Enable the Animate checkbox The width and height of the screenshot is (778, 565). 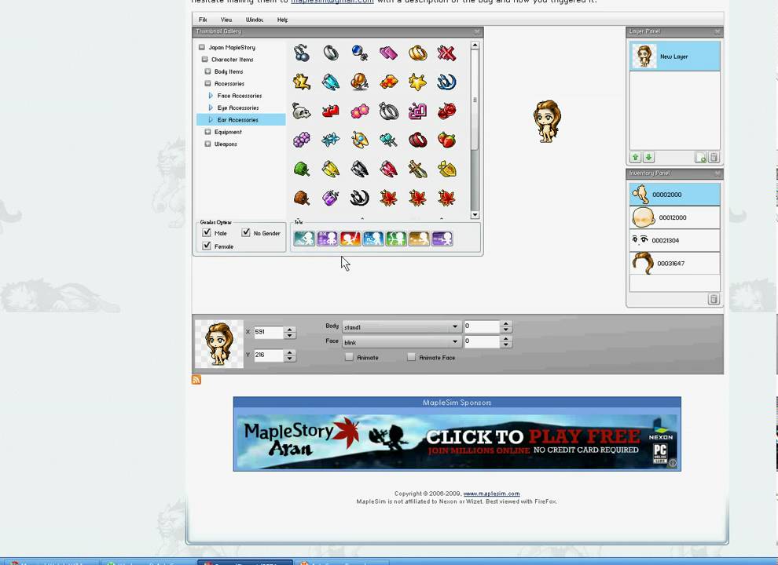[x=349, y=357]
